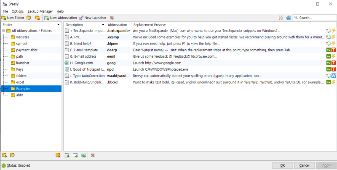The image size is (337, 170).
Task: Select the H. Google.com launcher row
Action: pos(200,63)
